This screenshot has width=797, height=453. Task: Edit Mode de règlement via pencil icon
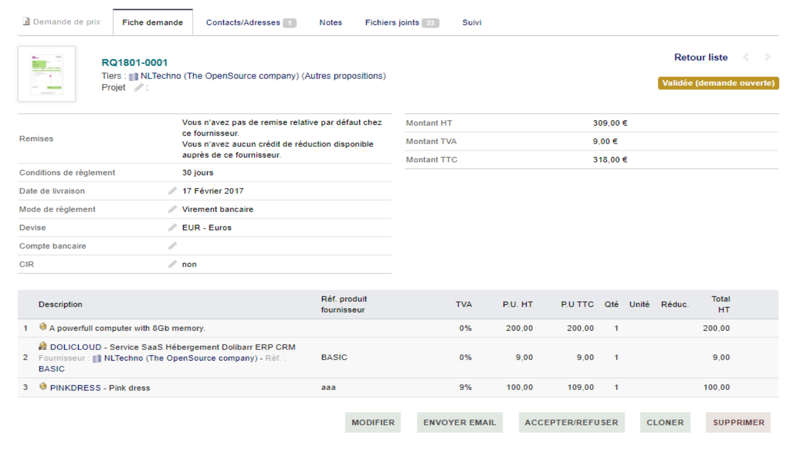[172, 209]
